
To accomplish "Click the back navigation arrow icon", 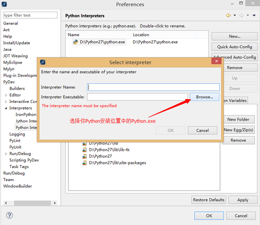I will (228, 16).
